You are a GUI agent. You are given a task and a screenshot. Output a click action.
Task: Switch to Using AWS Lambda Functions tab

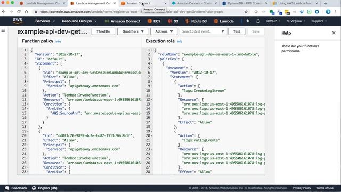pyautogui.click(x=295, y=3)
